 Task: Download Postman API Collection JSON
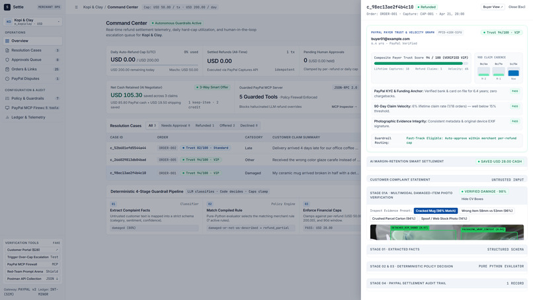pos(32,279)
